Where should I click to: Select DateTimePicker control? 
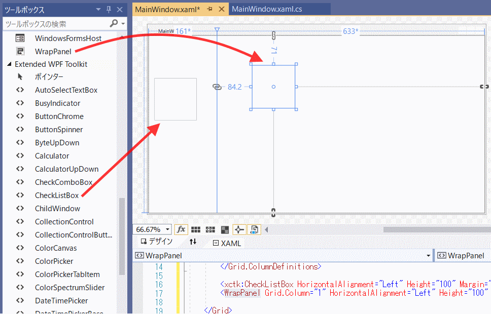pyautogui.click(x=60, y=300)
